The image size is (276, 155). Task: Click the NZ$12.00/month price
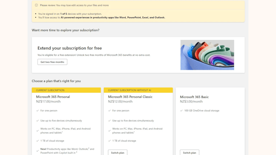(x=120, y=101)
